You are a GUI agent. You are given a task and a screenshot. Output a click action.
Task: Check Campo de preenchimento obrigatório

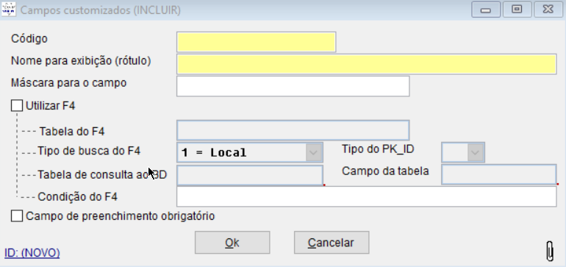pos(17,216)
